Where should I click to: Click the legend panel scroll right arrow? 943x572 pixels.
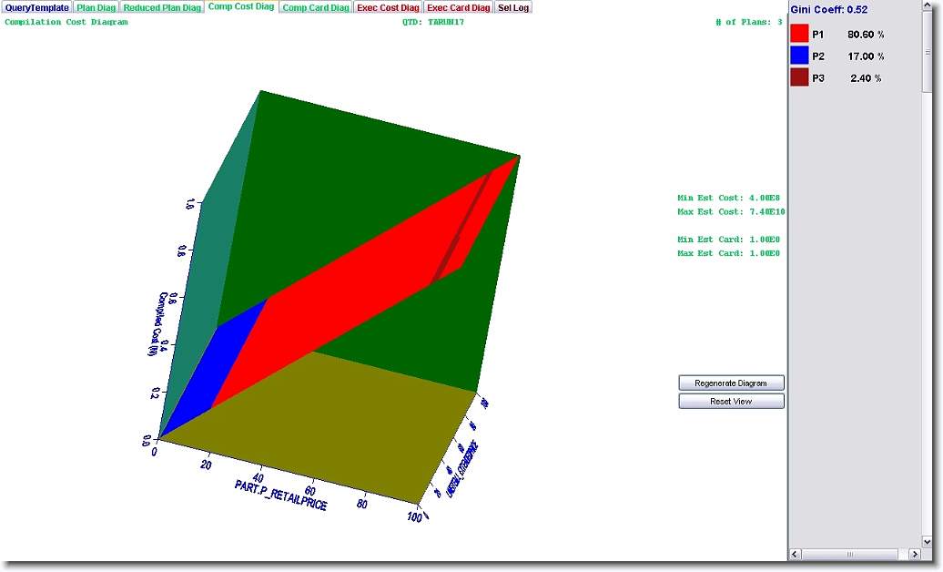915,554
